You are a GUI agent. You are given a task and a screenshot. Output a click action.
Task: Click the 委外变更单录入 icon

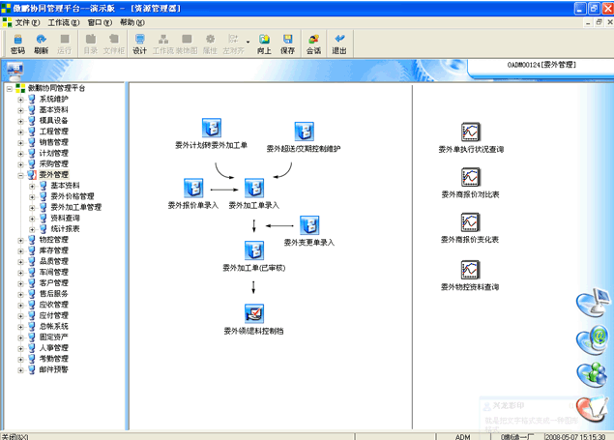309,226
